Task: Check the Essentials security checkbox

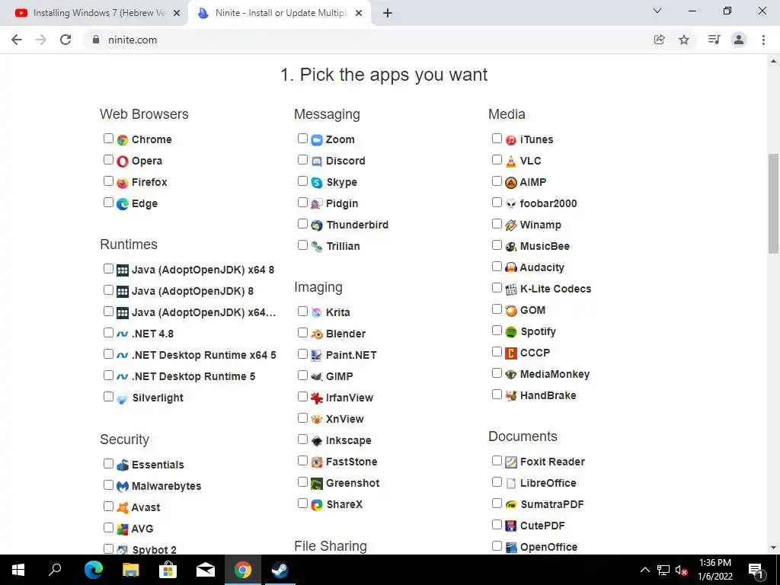Action: (108, 464)
